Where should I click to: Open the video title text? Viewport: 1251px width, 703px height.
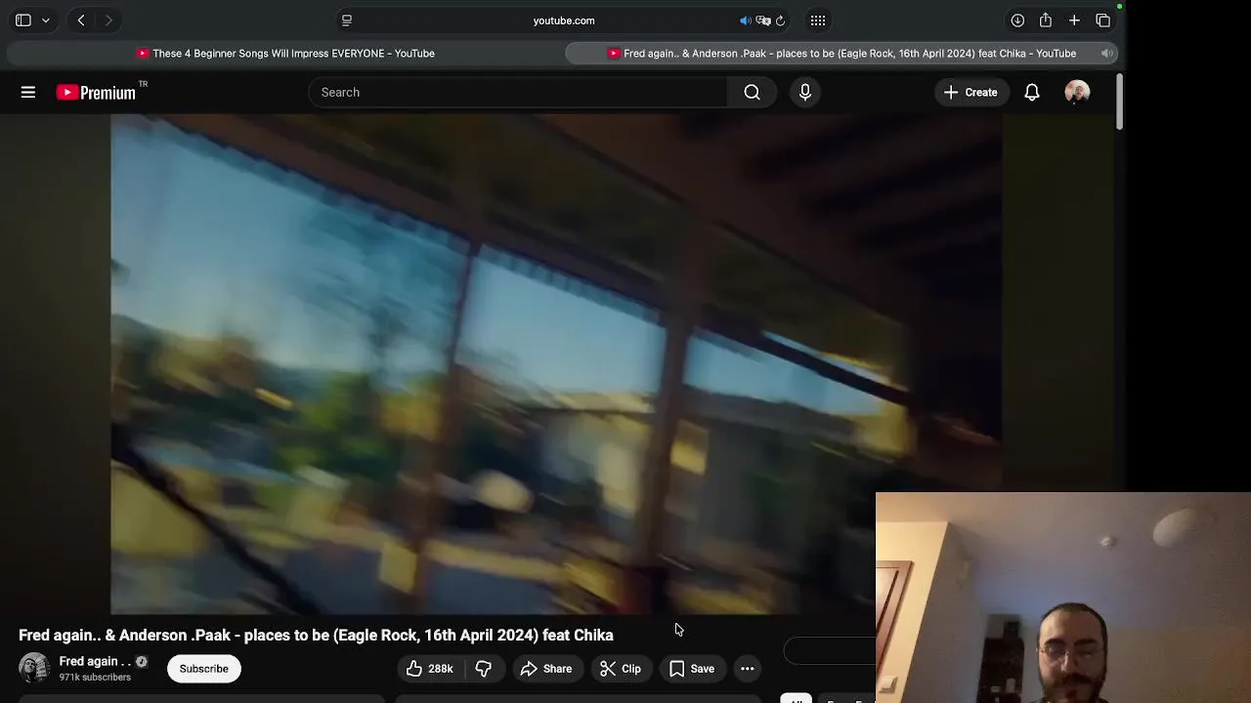tap(316, 635)
